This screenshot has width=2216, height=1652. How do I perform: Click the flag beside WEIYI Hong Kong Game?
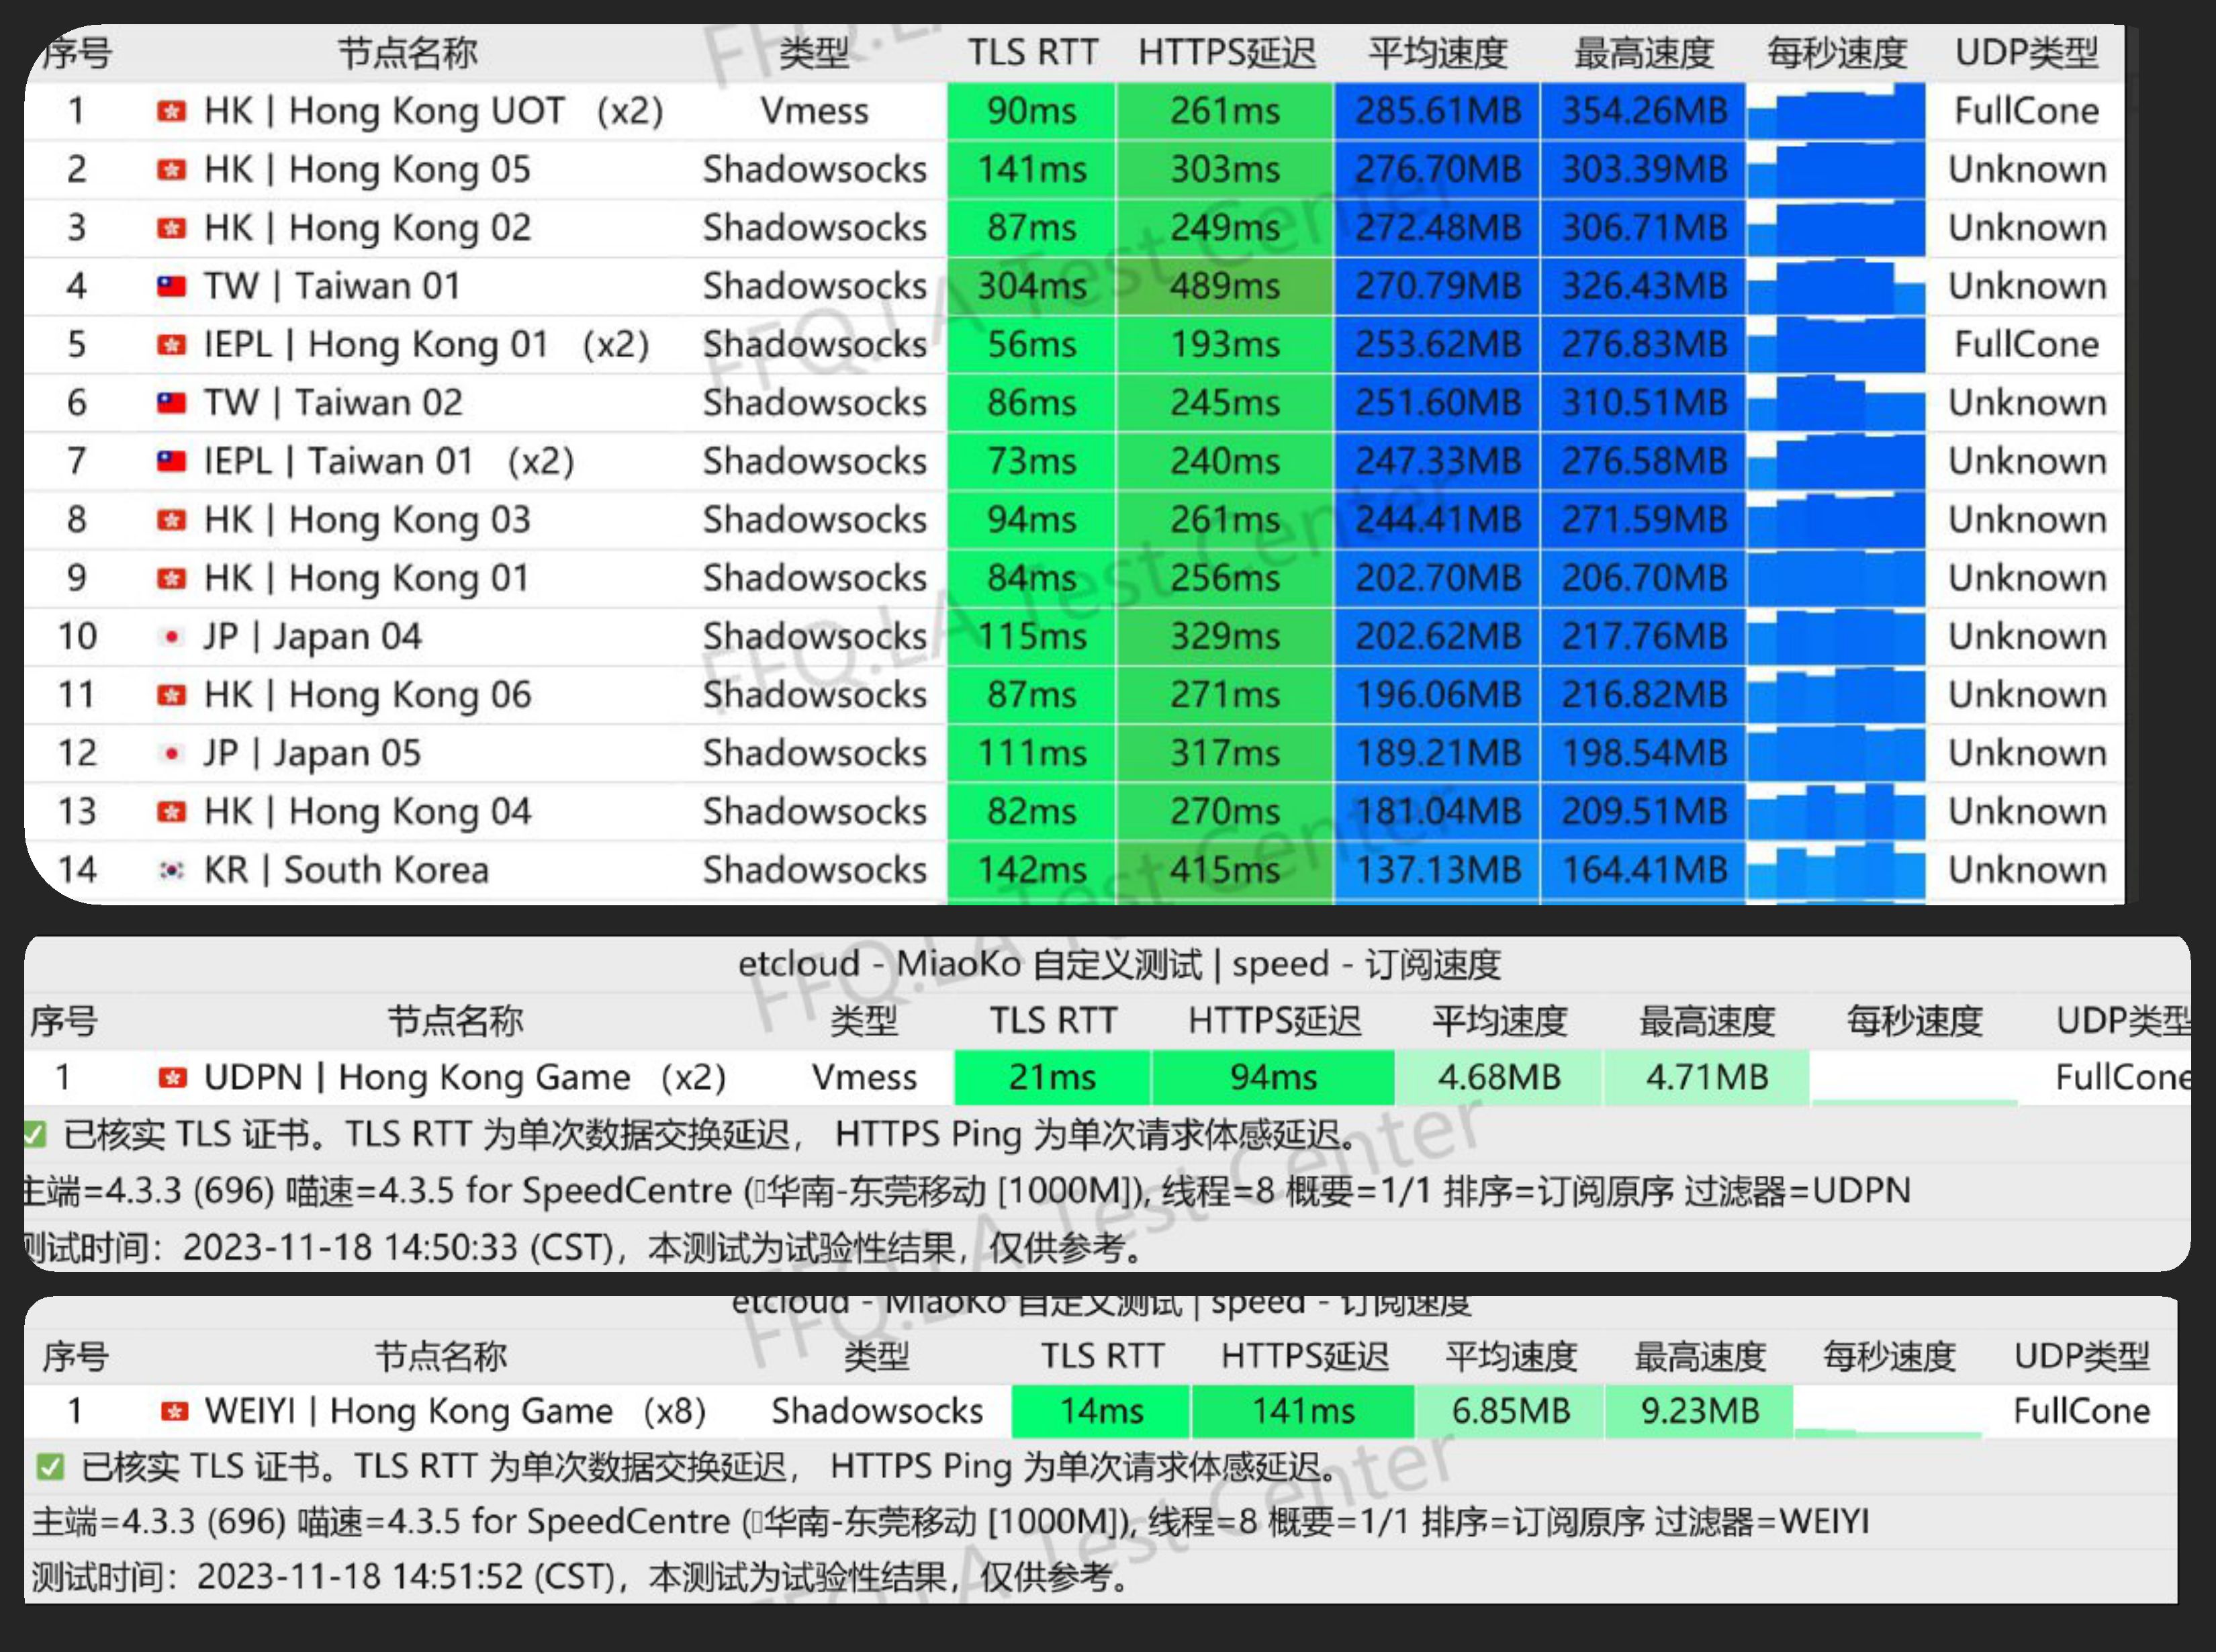(175, 1412)
